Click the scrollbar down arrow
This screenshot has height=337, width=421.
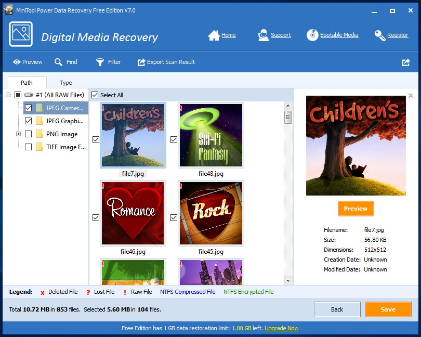coord(288,281)
